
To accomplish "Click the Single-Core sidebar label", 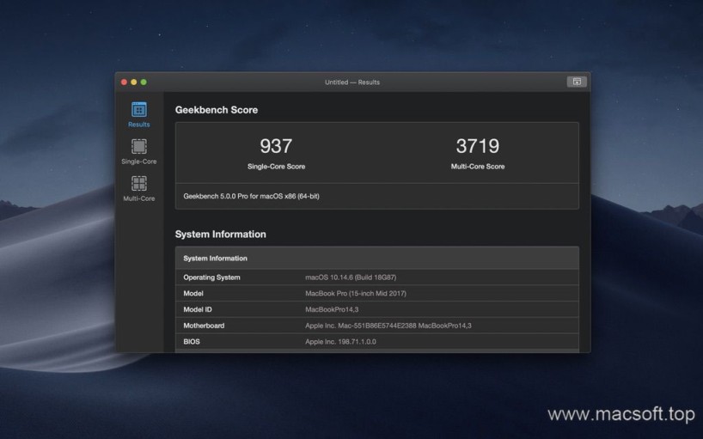I will click(138, 162).
